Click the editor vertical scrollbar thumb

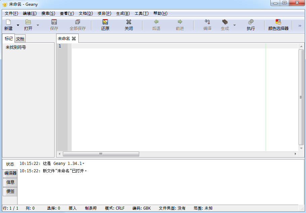tap(301, 97)
